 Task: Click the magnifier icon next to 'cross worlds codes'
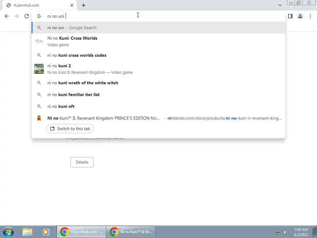point(39,55)
